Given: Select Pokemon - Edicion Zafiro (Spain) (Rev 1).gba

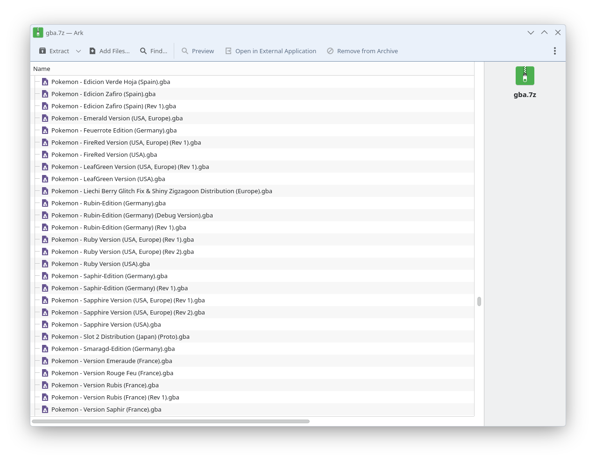Looking at the screenshot, I should [252, 106].
